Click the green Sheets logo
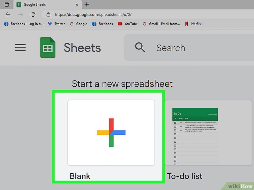Image resolution: width=254 pixels, height=190 pixels. 48,47
